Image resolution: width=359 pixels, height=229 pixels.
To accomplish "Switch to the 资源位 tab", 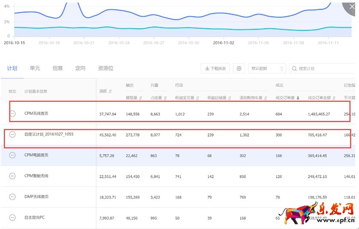I will (x=105, y=68).
